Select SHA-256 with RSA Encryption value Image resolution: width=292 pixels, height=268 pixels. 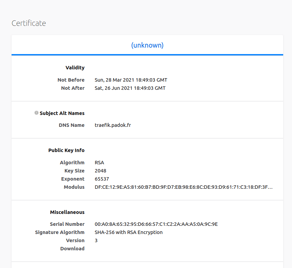[x=128, y=232]
